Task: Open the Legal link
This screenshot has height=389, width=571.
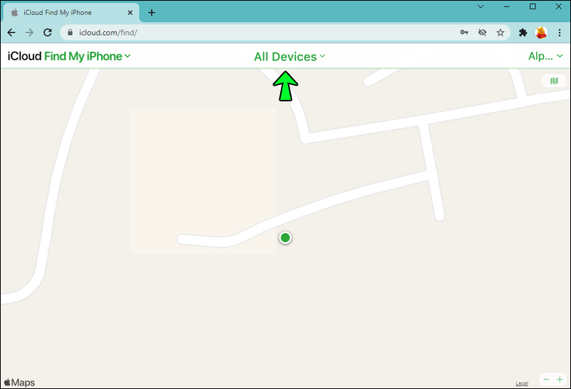Action: coord(522,383)
